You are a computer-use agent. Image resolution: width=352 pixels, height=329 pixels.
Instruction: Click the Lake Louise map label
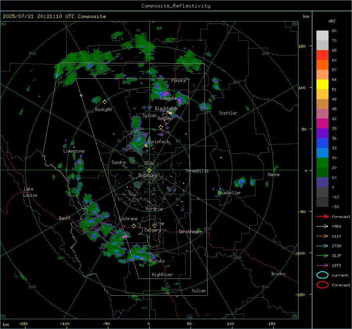pyautogui.click(x=30, y=192)
